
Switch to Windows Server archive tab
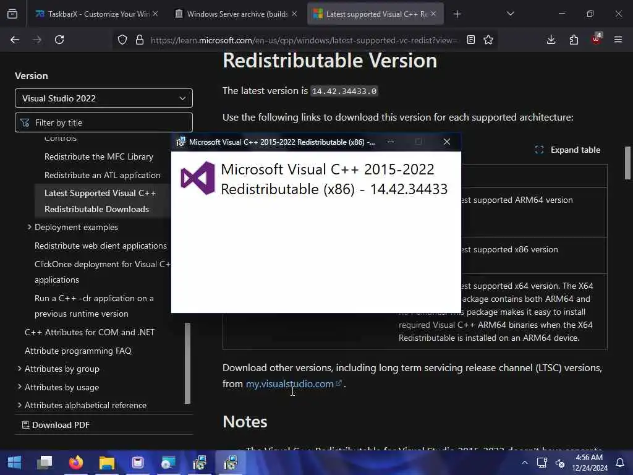tap(237, 14)
